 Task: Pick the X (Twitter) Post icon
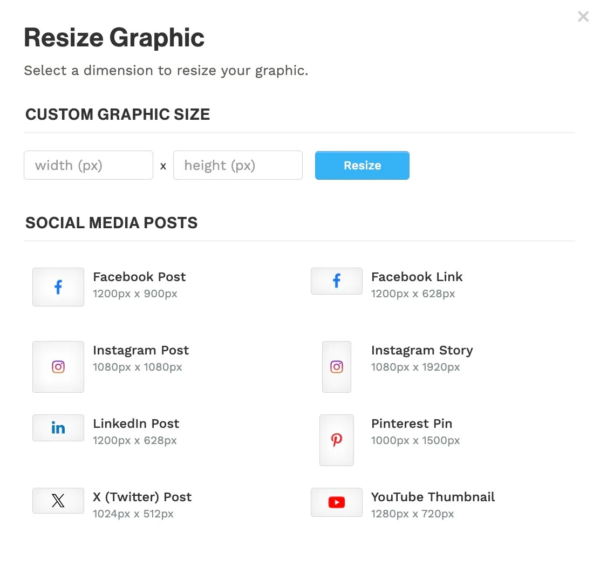point(58,500)
